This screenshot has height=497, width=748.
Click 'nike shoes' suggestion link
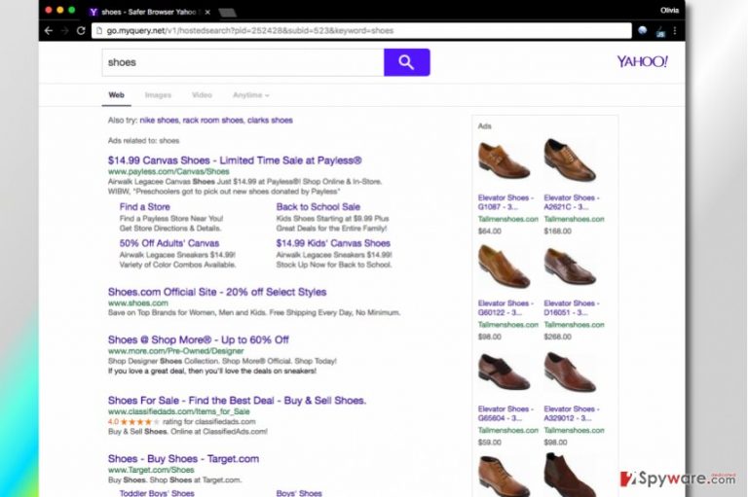(160, 120)
